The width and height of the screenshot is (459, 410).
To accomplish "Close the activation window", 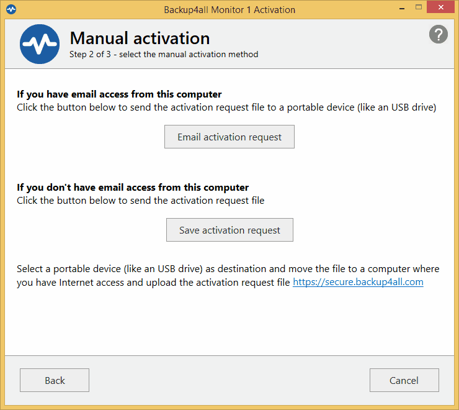I will pos(440,7).
